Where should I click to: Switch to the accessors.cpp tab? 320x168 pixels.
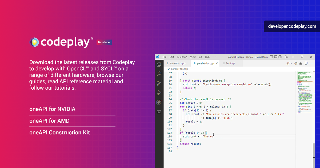pyautogui.click(x=177, y=63)
